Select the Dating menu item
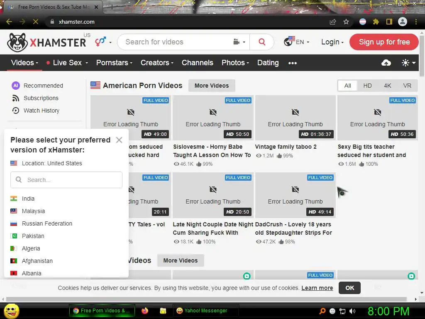Viewport: 425px width, 319px height. pos(268,63)
